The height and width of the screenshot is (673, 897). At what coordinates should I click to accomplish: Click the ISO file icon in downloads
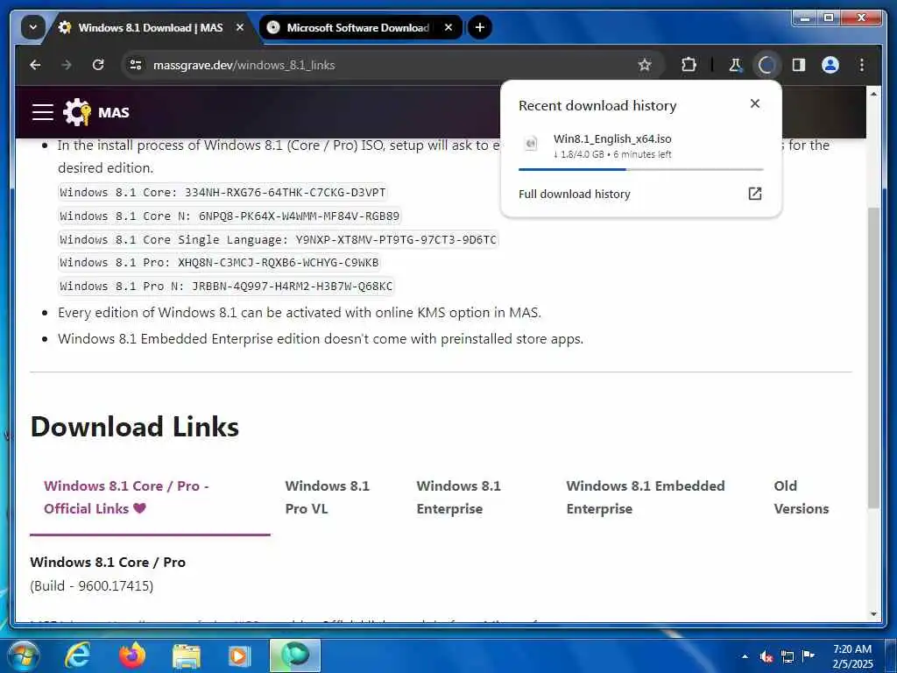[531, 144]
